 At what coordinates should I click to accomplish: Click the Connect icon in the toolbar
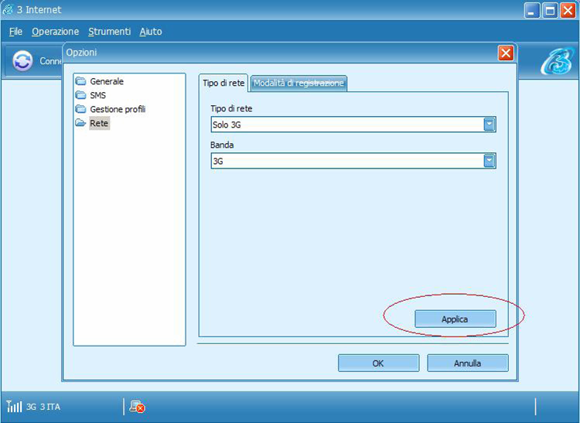click(23, 61)
